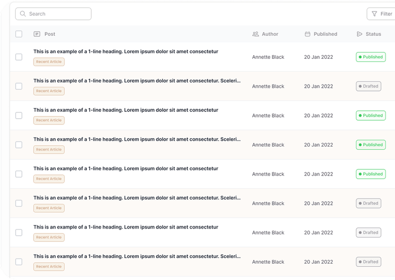Click the Published badge in the third row
Viewport: 395px width, 280px height.
click(371, 116)
